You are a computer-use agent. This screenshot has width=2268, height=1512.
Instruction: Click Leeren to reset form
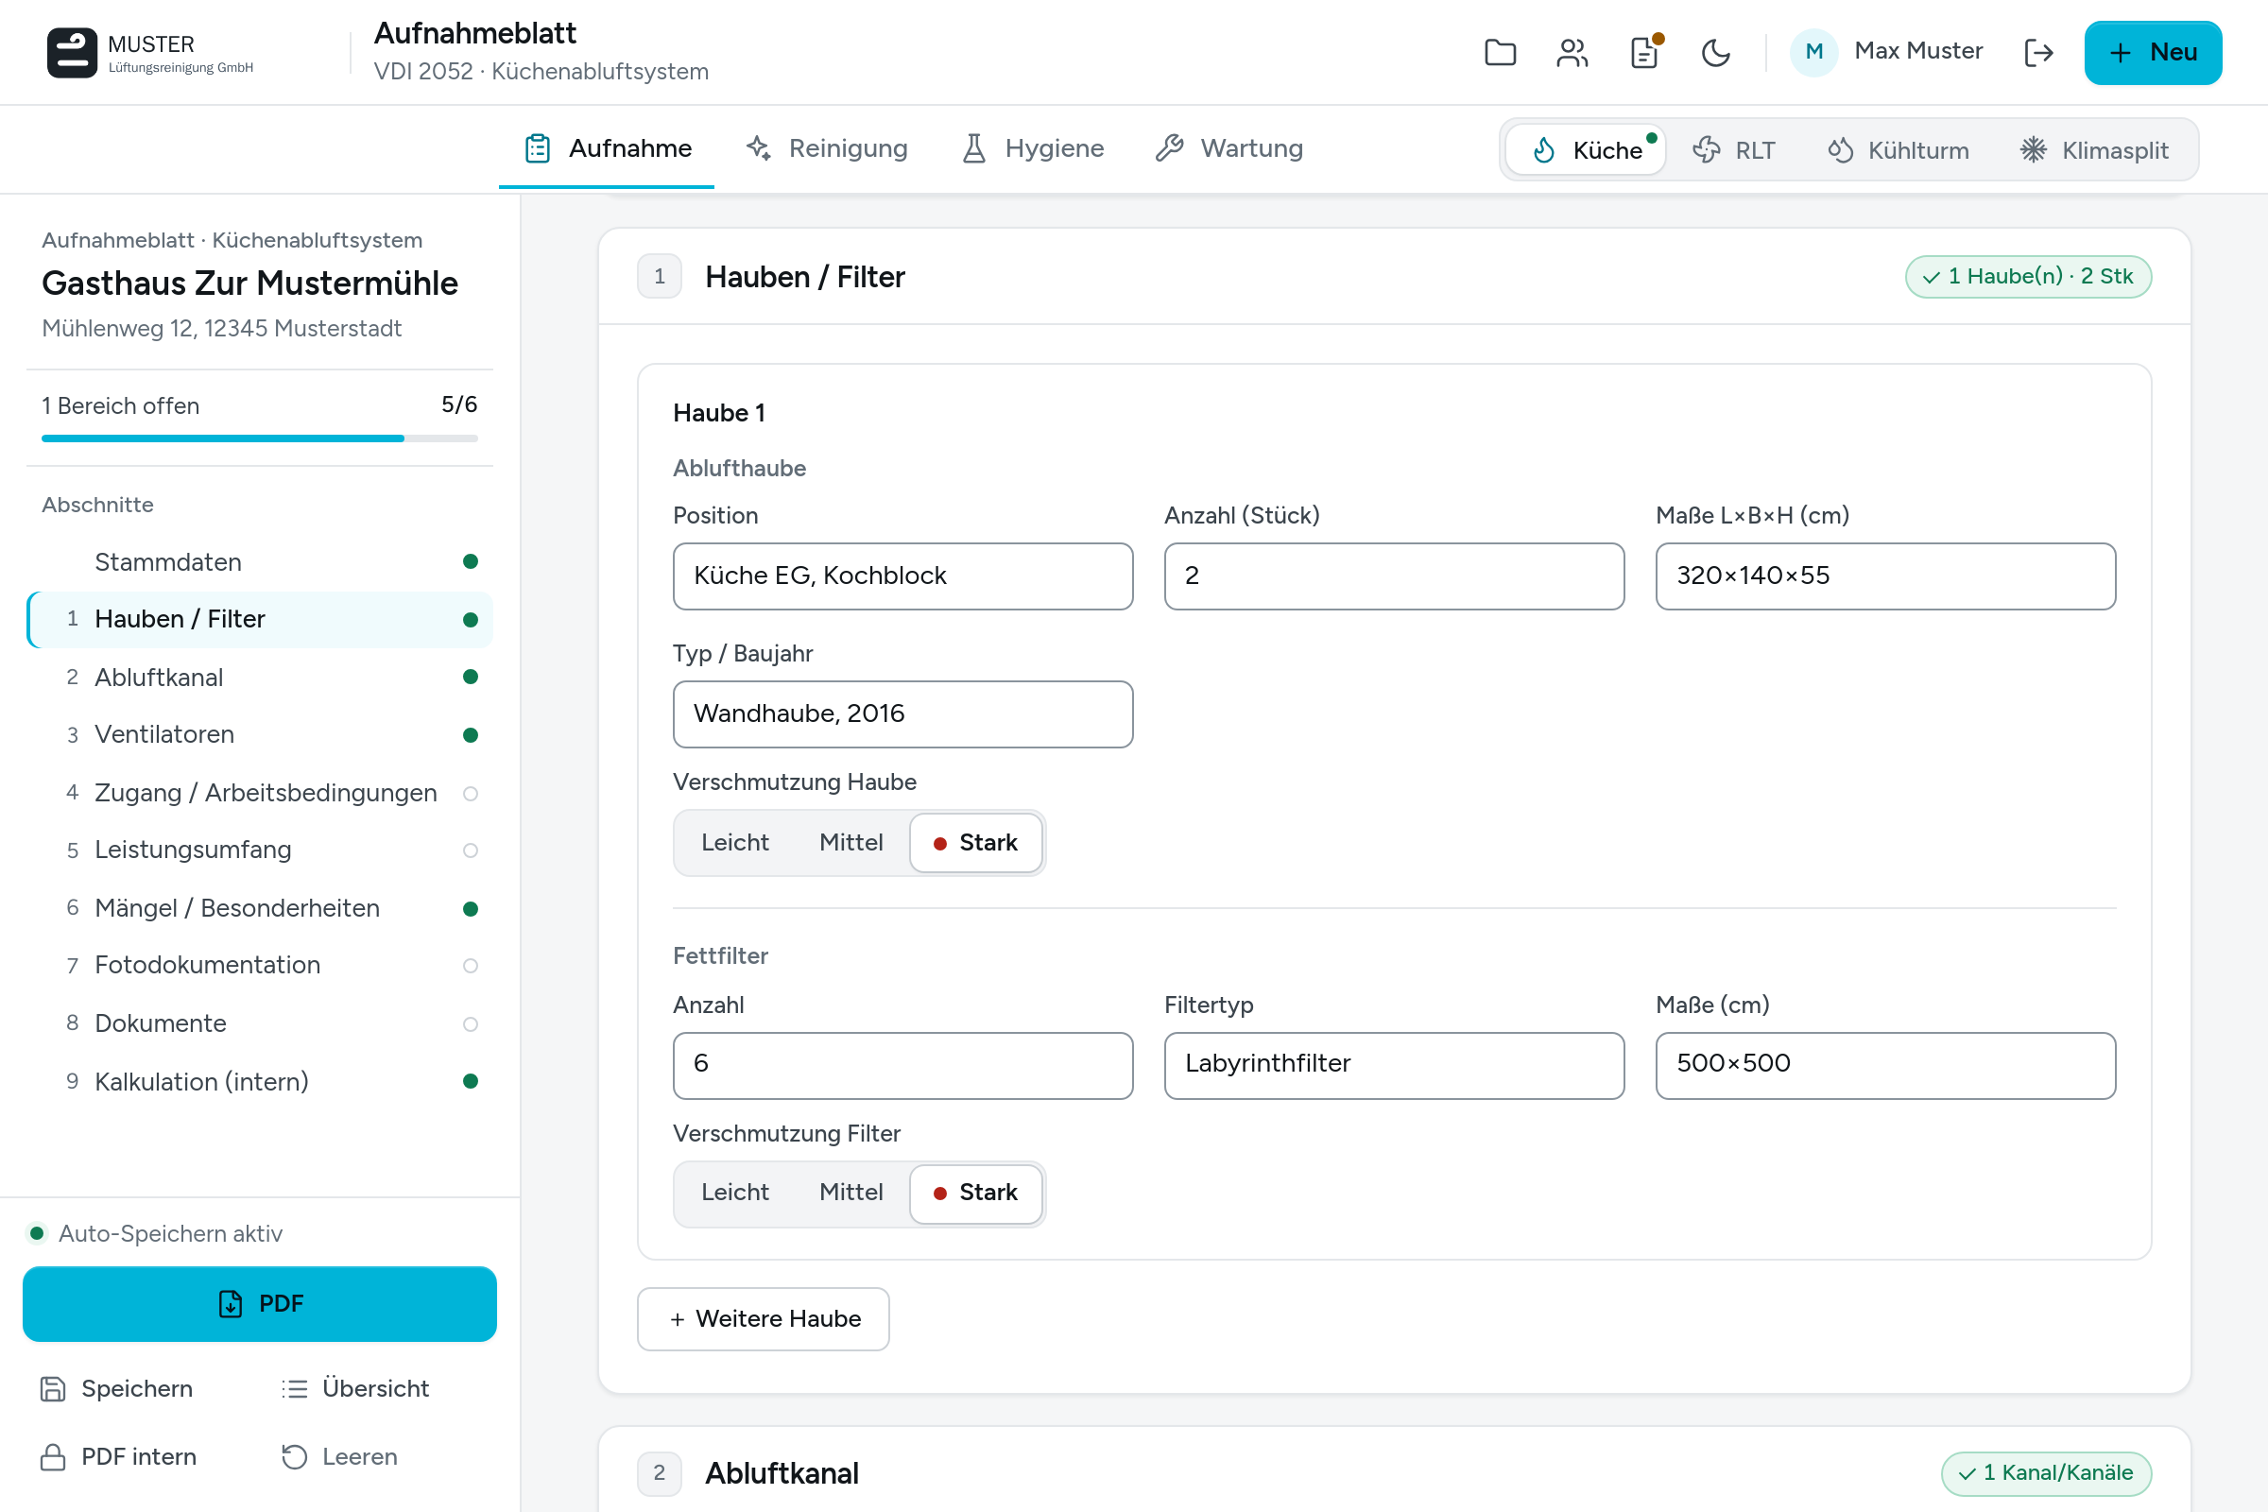tap(339, 1456)
